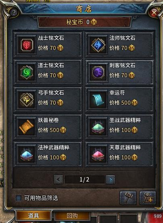Screen dimensions: 163x223
Task: Switch to the 道具 tab
Action: pyautogui.click(x=33, y=216)
